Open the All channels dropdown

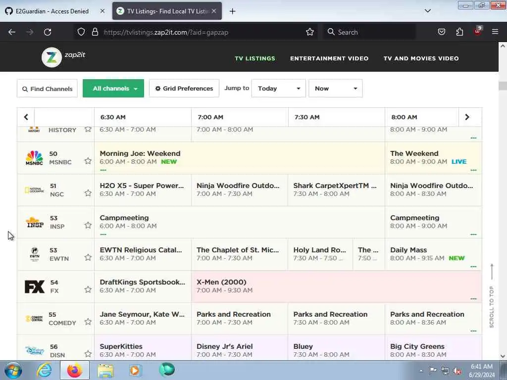coord(113,88)
